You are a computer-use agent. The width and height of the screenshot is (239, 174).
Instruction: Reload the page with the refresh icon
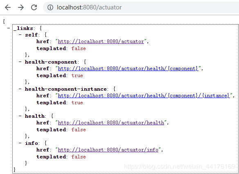click(34, 7)
